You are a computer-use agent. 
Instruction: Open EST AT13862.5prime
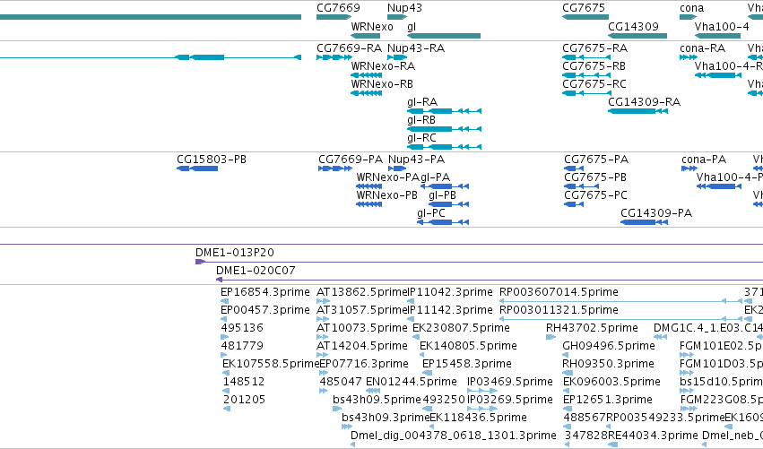click(361, 292)
